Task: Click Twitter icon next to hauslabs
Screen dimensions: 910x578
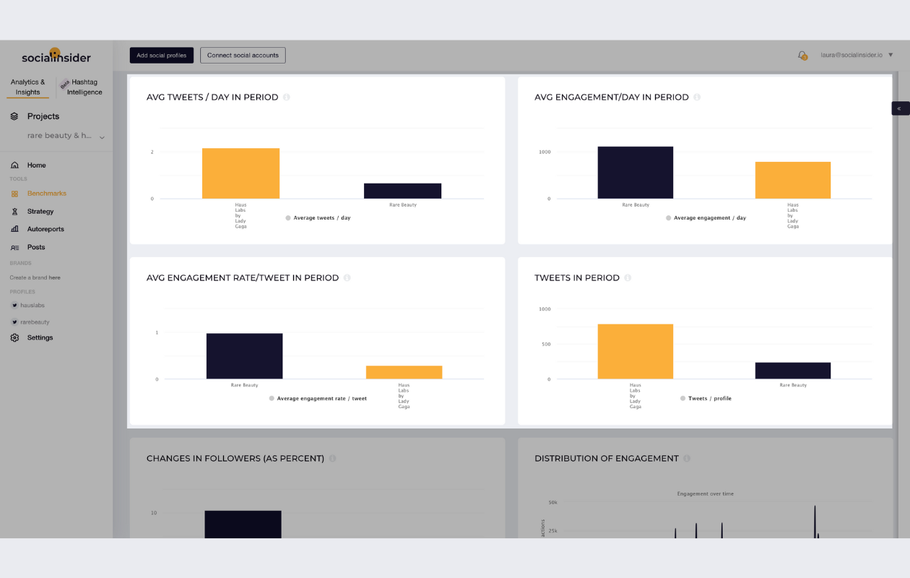Action: pyautogui.click(x=14, y=306)
